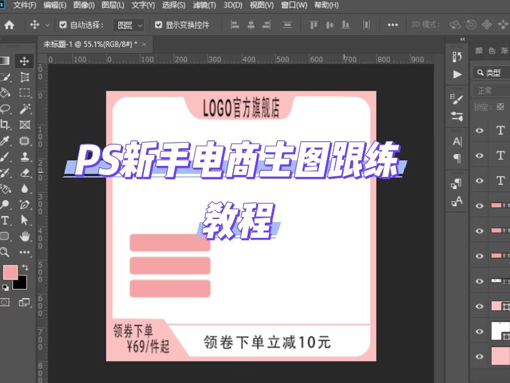Open the Brushes panel icon
This screenshot has height=383, width=510.
click(x=457, y=116)
